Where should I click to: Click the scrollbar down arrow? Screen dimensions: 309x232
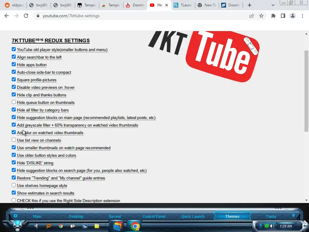tap(306, 200)
